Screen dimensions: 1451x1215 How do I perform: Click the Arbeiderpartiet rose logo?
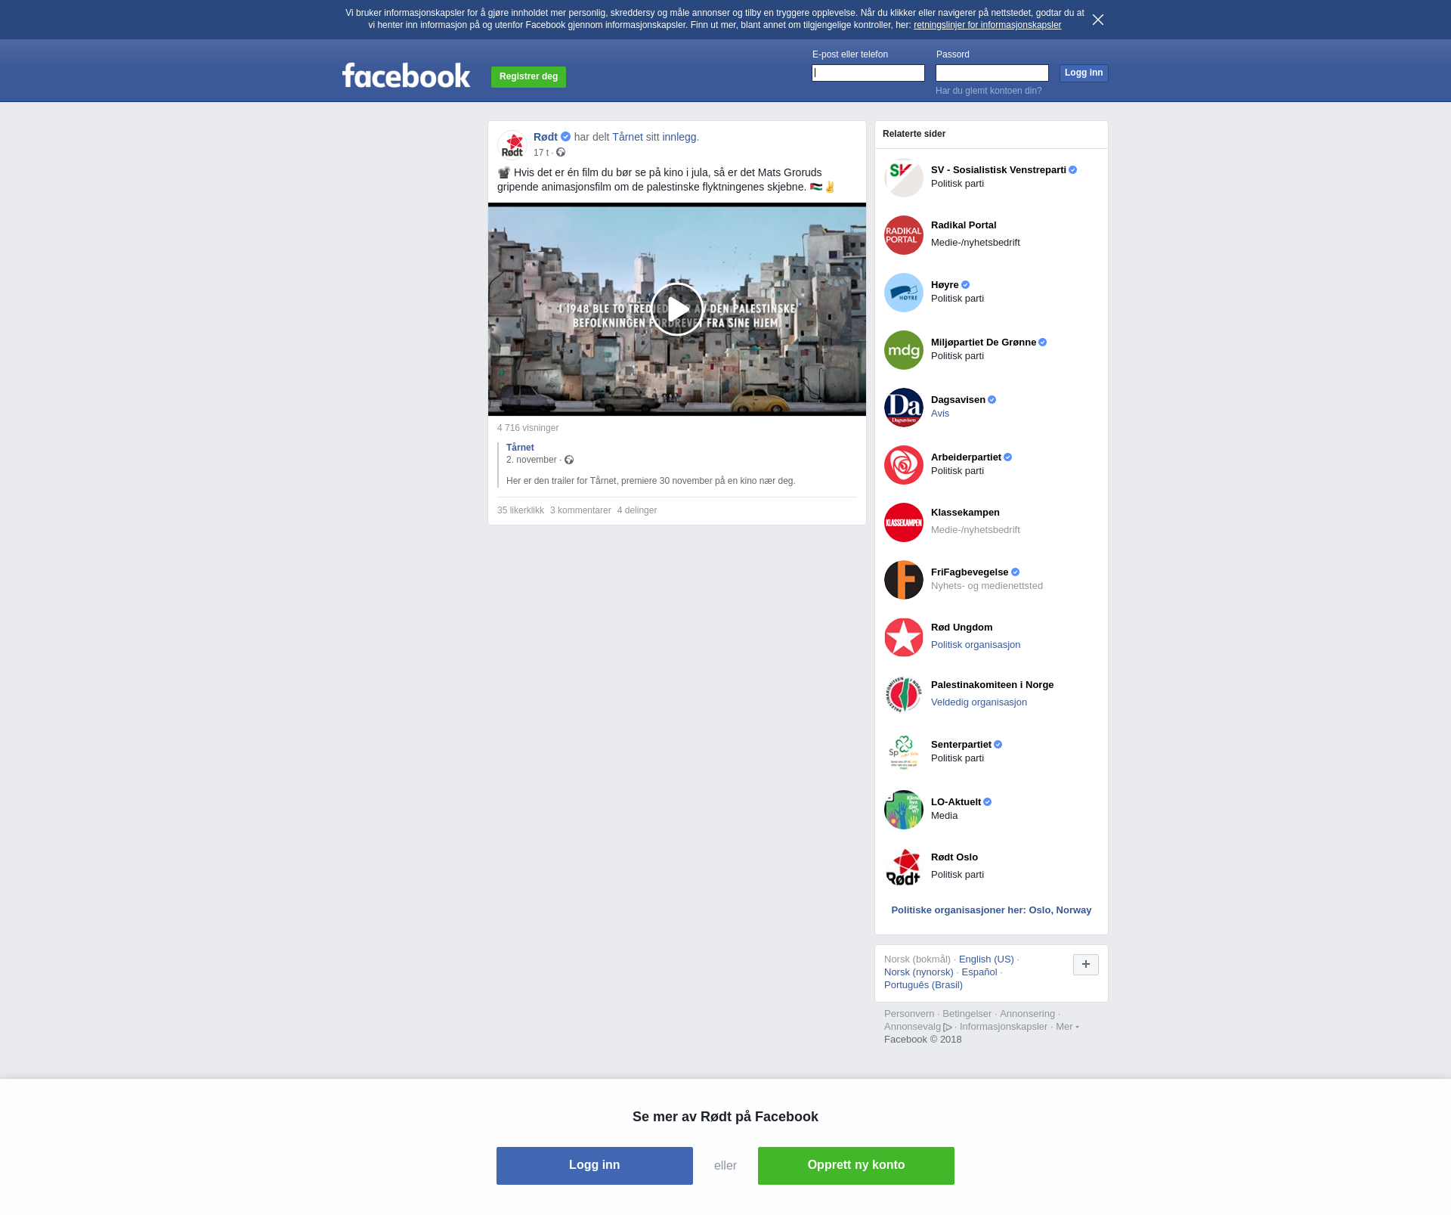904,465
